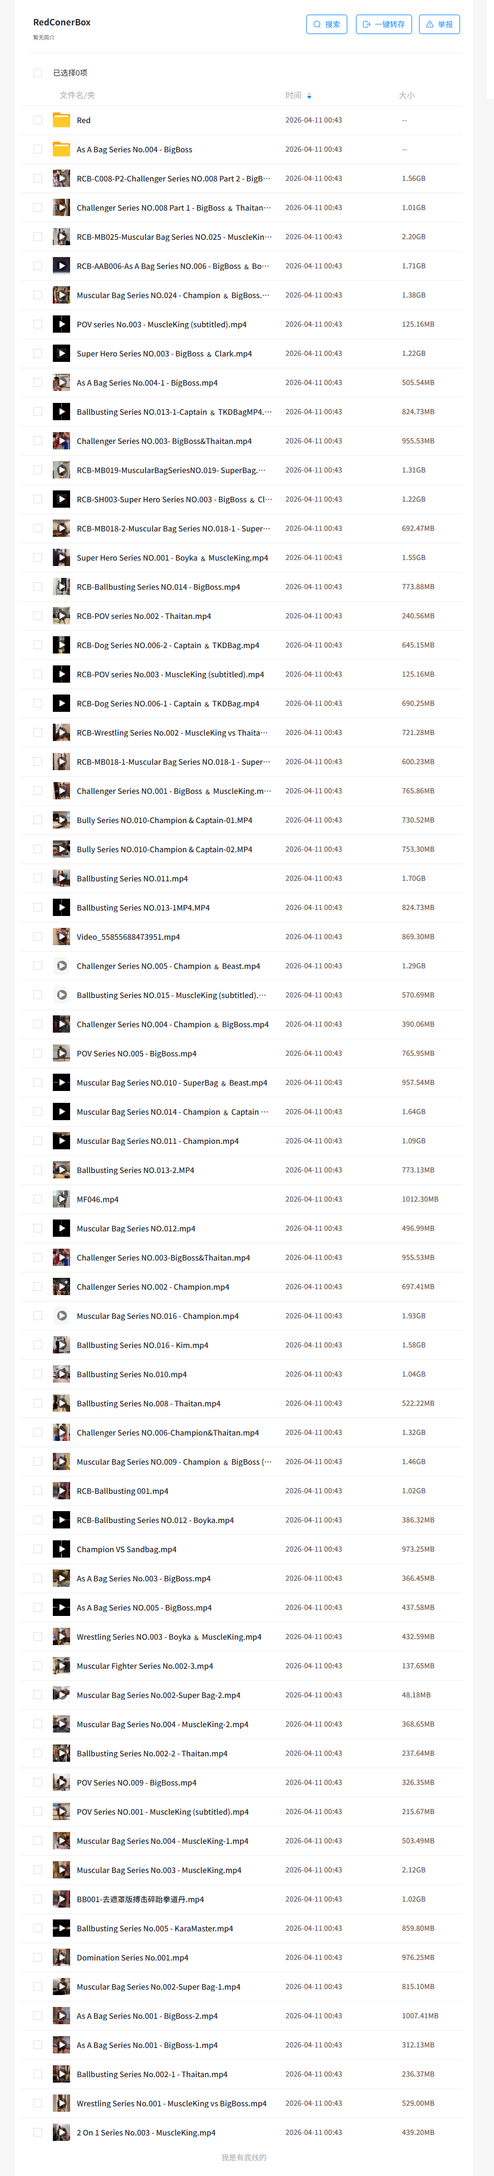Click the 文件名/夹 column header
The image size is (494, 2176).
pyautogui.click(x=77, y=96)
